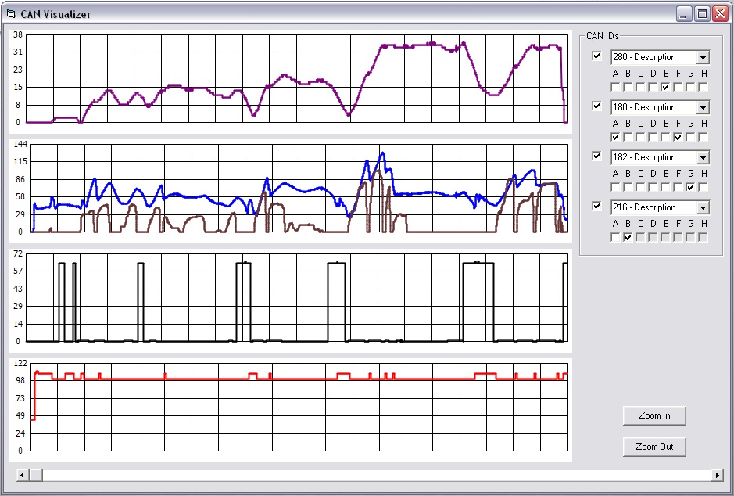Turn off the checkbox beside 216 - Description
Image resolution: width=734 pixels, height=496 pixels.
pos(596,206)
